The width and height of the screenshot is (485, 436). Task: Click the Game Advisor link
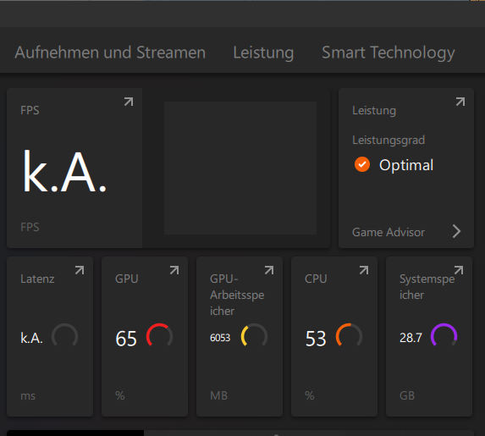coord(389,232)
